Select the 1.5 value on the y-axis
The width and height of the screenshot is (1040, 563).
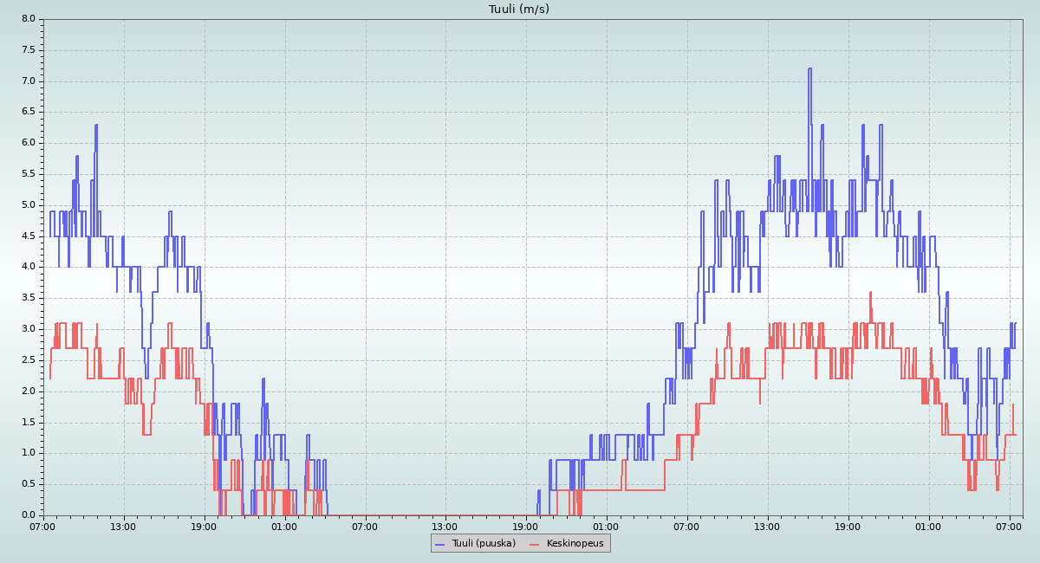28,422
